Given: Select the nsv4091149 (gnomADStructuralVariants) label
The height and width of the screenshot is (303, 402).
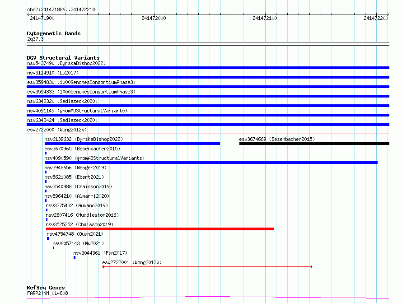Looking at the screenshot, I should click(77, 111).
